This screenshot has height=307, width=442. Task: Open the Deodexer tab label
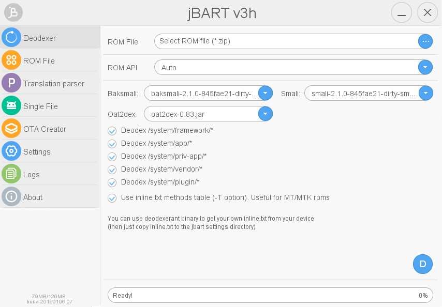(x=39, y=38)
